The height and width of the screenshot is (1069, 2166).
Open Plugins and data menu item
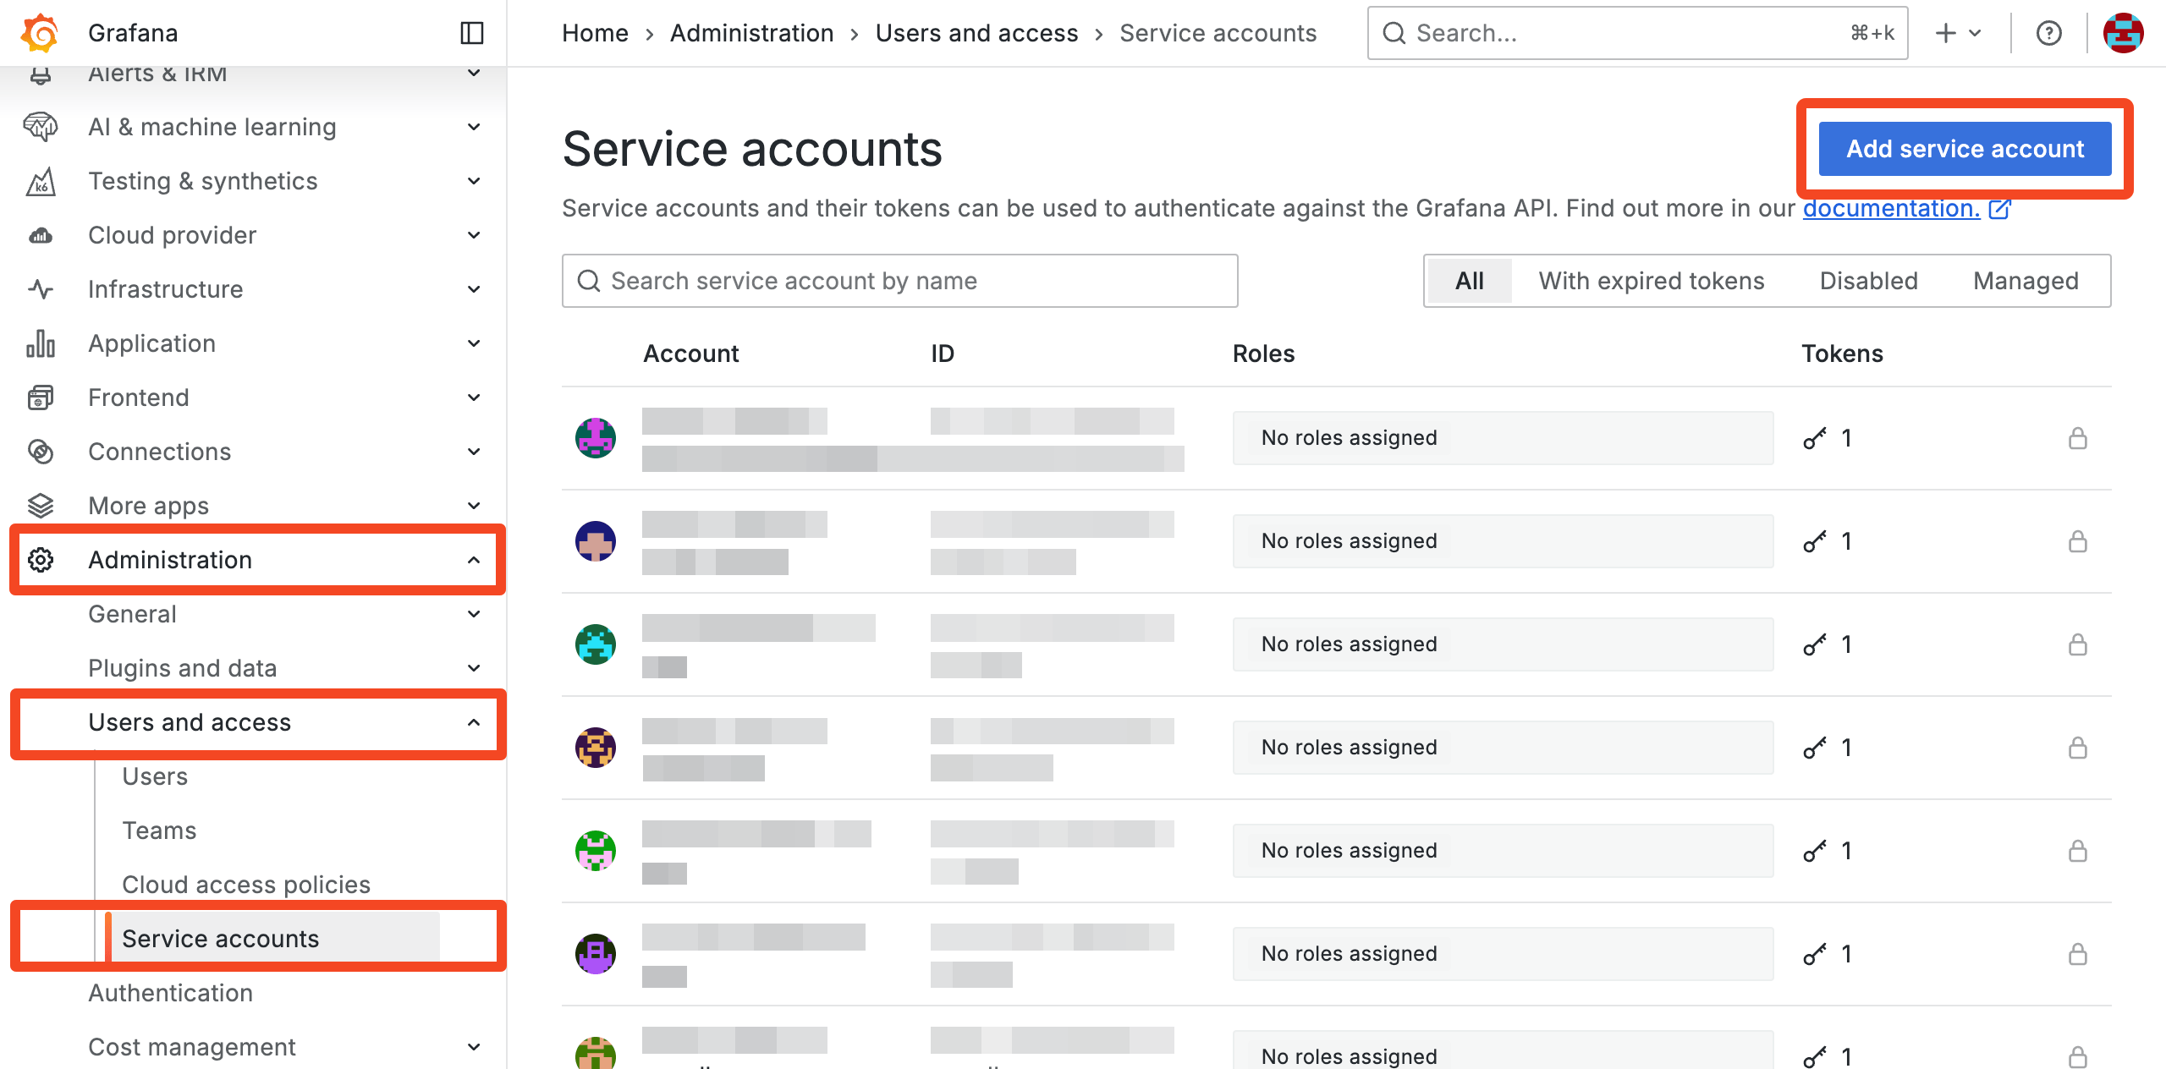(182, 668)
